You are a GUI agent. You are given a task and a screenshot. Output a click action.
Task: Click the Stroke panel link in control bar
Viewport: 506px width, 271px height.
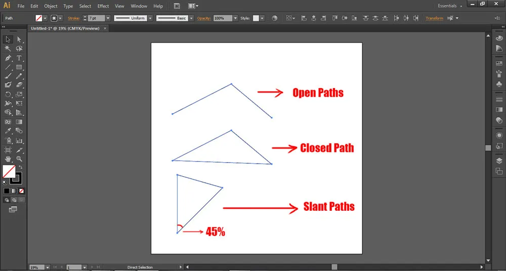tap(73, 18)
